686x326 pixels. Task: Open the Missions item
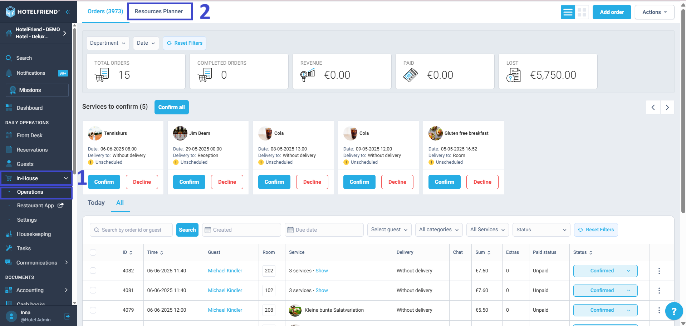click(37, 90)
